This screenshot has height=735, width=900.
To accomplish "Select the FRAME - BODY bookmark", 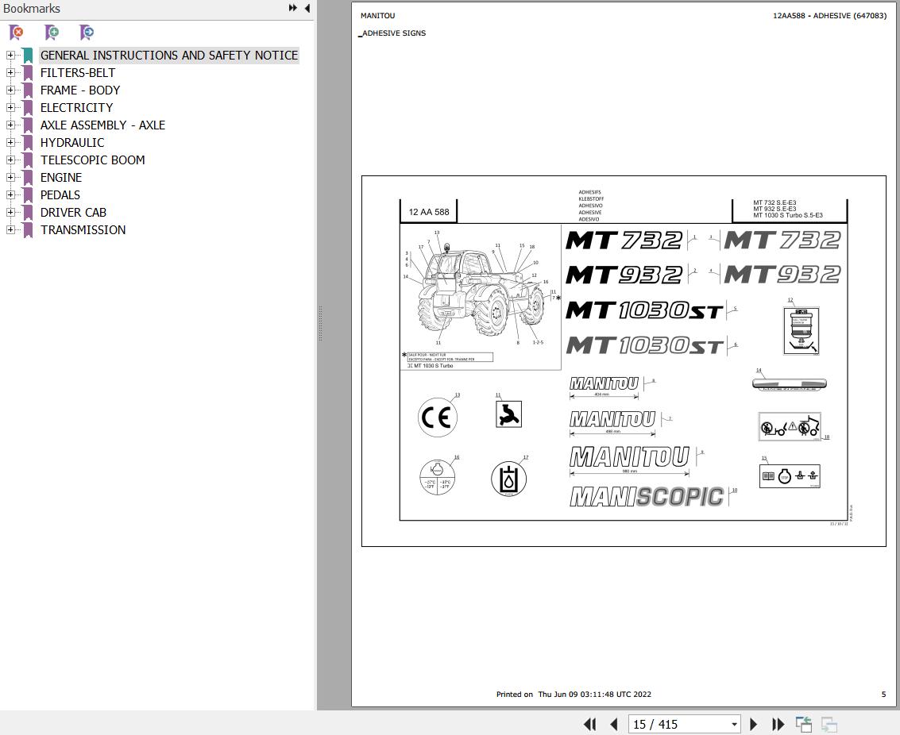I will 79,90.
